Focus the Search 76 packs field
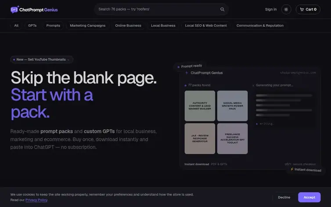This screenshot has width=331, height=207. (161, 9)
